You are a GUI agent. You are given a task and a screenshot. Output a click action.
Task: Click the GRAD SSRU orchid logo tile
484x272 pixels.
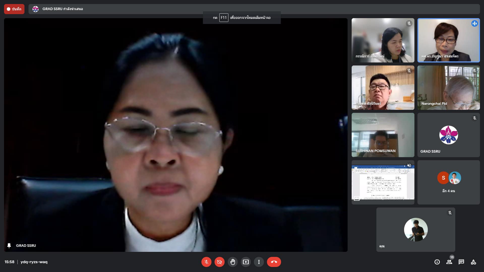pyautogui.click(x=448, y=135)
